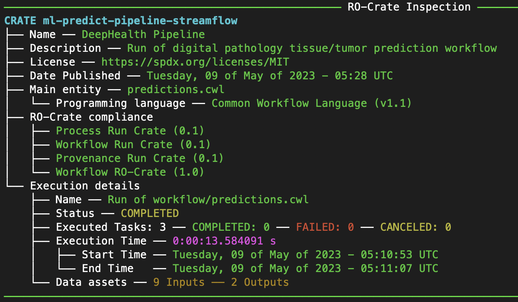Click the description text 'Run of digital pathology tissue/tumor prediction workflow'
This screenshot has height=302, width=518.
312,48
